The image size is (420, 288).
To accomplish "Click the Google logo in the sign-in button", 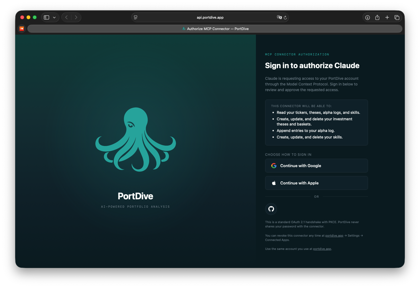I will tap(274, 165).
